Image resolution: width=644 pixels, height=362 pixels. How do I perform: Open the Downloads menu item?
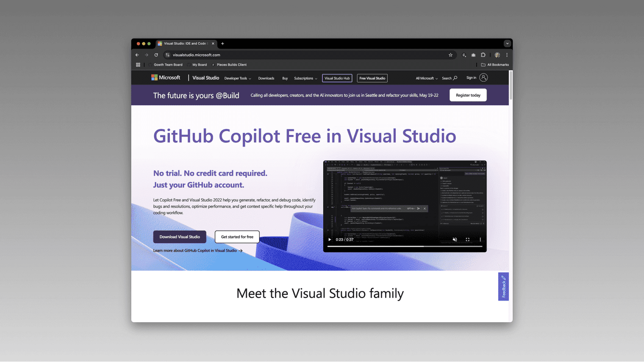pos(266,78)
